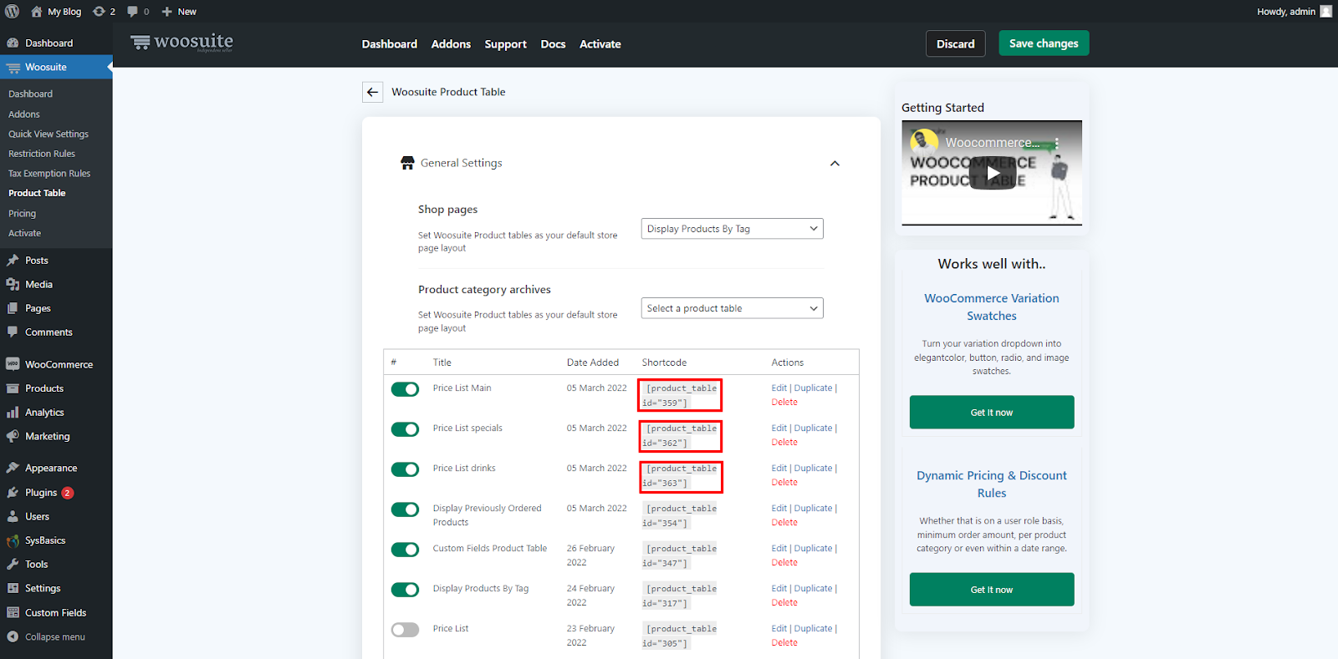Go back using the left arrow button
This screenshot has width=1338, height=659.
click(x=373, y=92)
